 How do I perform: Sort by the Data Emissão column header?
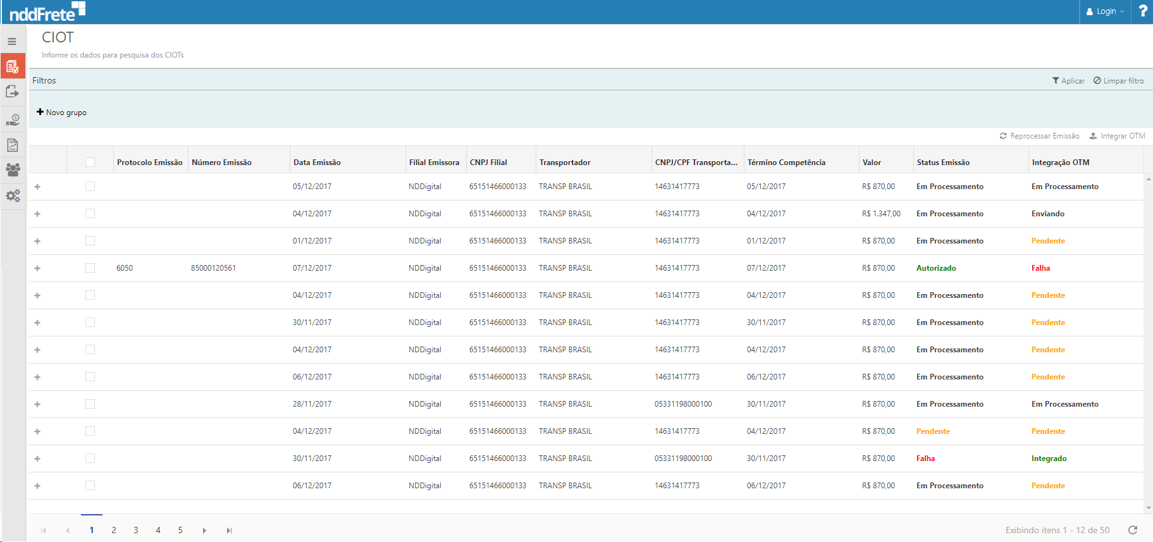pyautogui.click(x=317, y=163)
